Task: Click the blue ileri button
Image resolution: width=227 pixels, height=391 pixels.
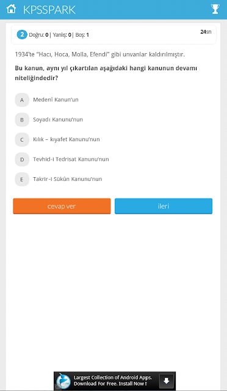Action: pos(164,206)
